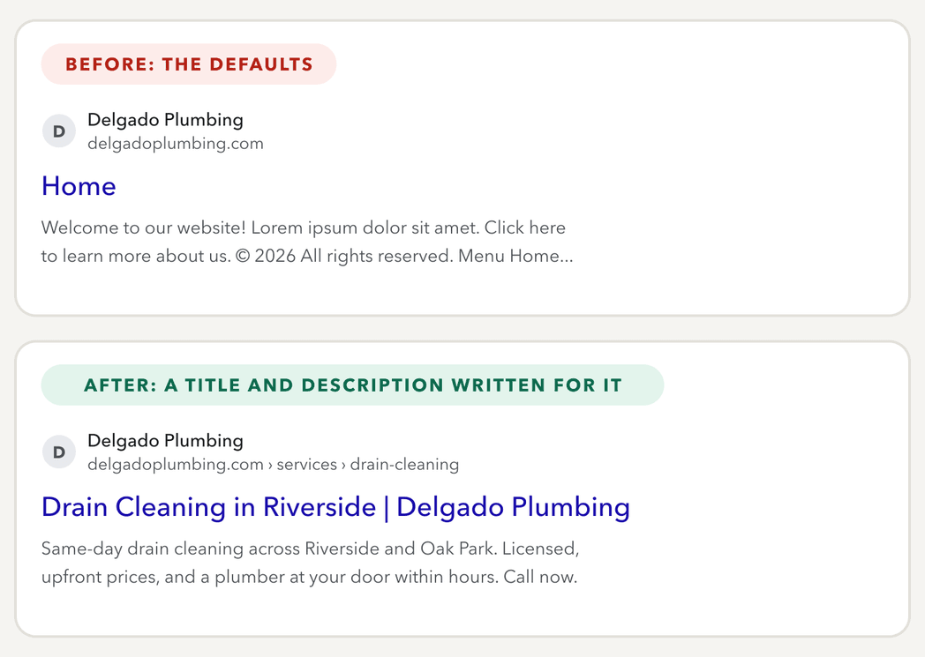Click the "Same-day drain cleaning" description text
The image size is (925, 657).
coord(142,549)
